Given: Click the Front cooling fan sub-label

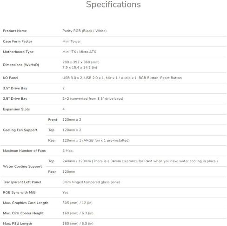Looking at the screenshot, I should click(53, 120).
